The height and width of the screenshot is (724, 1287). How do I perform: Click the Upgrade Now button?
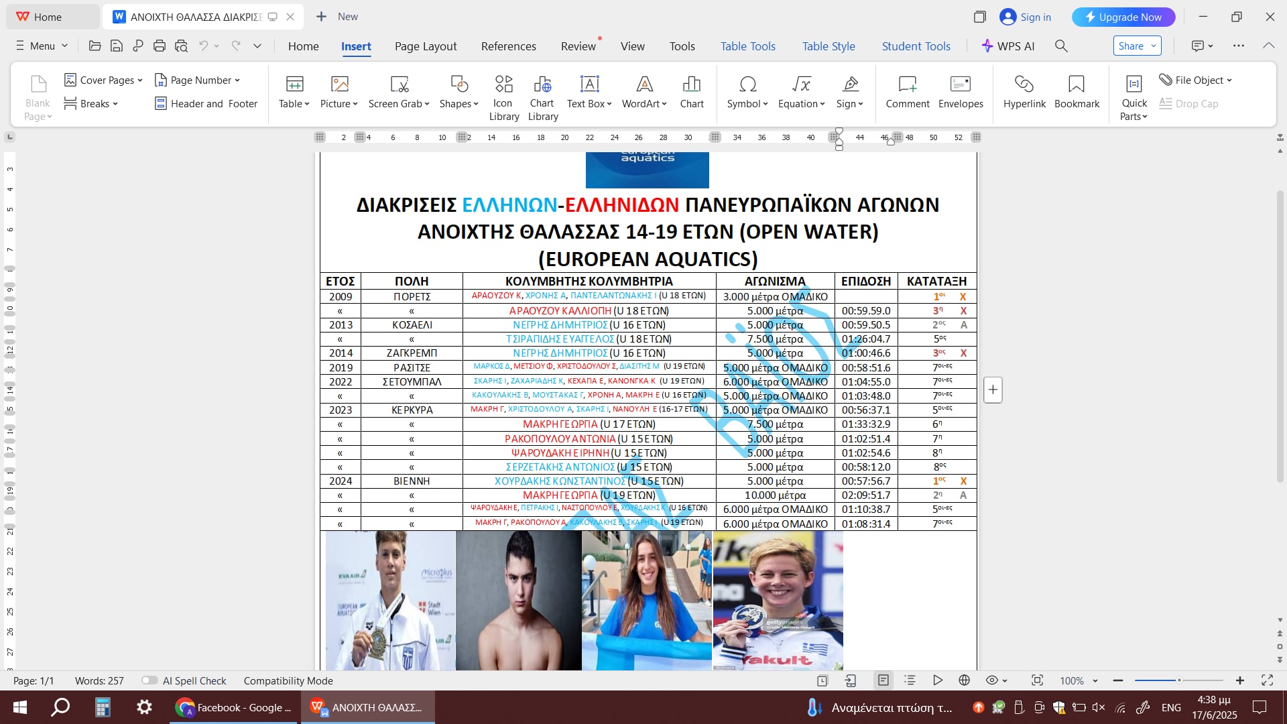click(x=1123, y=17)
